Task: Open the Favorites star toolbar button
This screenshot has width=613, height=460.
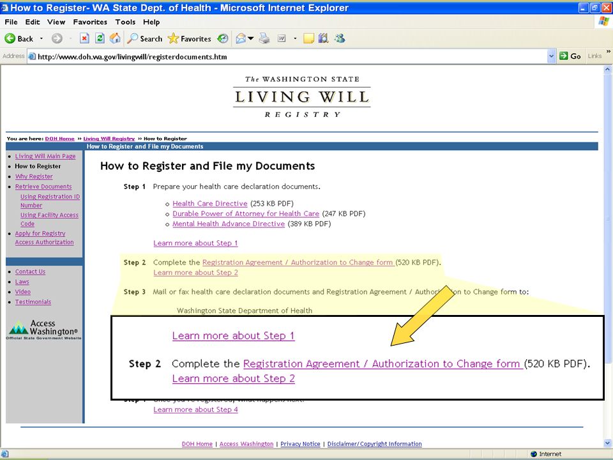Action: 189,38
